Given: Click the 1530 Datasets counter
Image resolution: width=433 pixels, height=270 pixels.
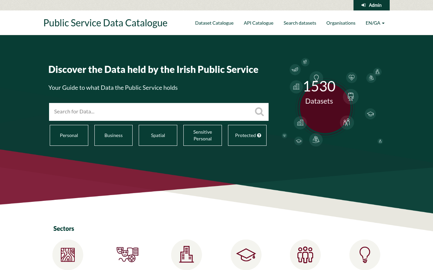Looking at the screenshot, I should 319,92.
